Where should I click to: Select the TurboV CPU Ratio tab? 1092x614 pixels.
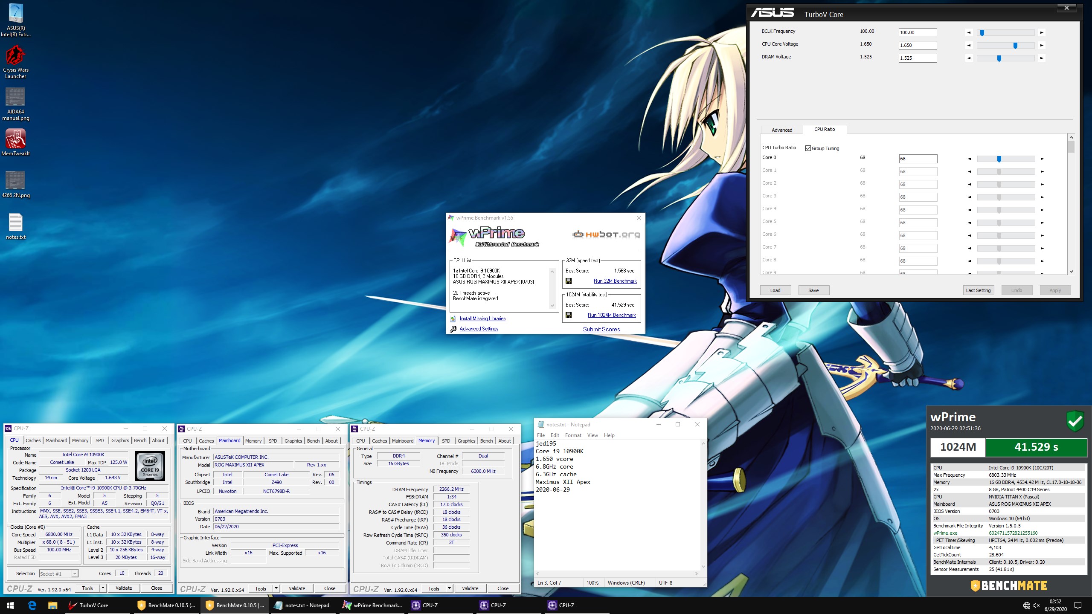point(825,129)
